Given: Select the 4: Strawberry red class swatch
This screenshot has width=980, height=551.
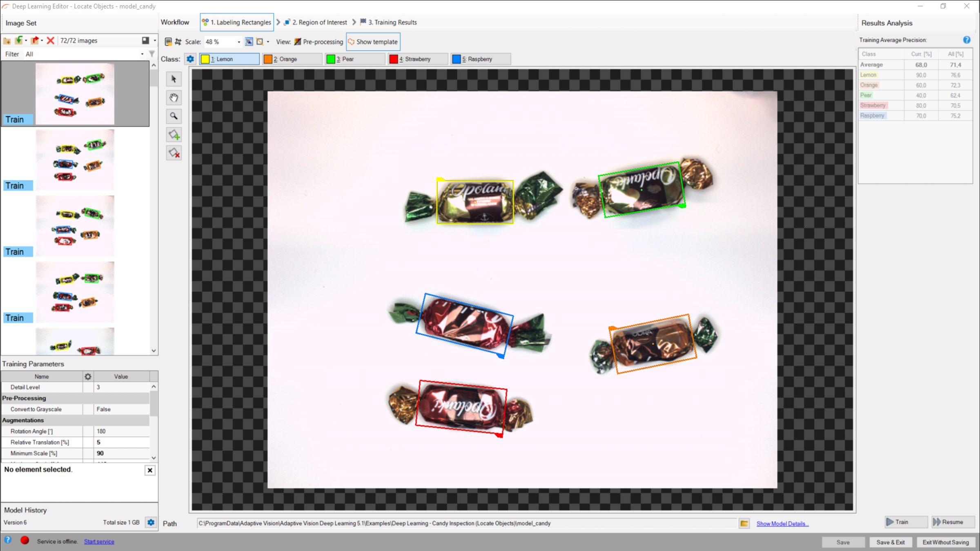Looking at the screenshot, I should (394, 59).
